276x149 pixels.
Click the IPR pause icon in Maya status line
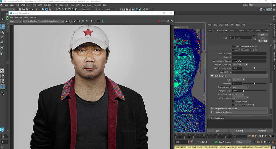click(147, 9)
